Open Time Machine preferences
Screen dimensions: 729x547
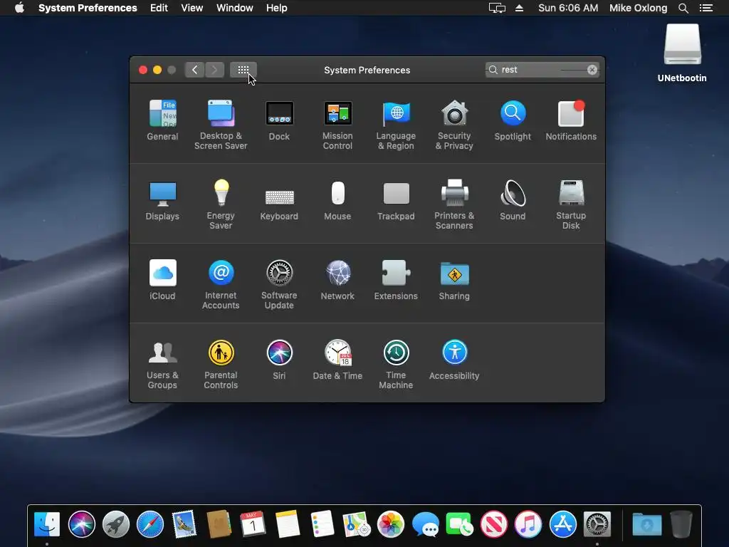click(396, 364)
